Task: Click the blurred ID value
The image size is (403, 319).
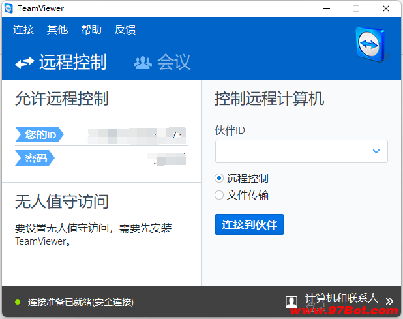Action: click(137, 136)
